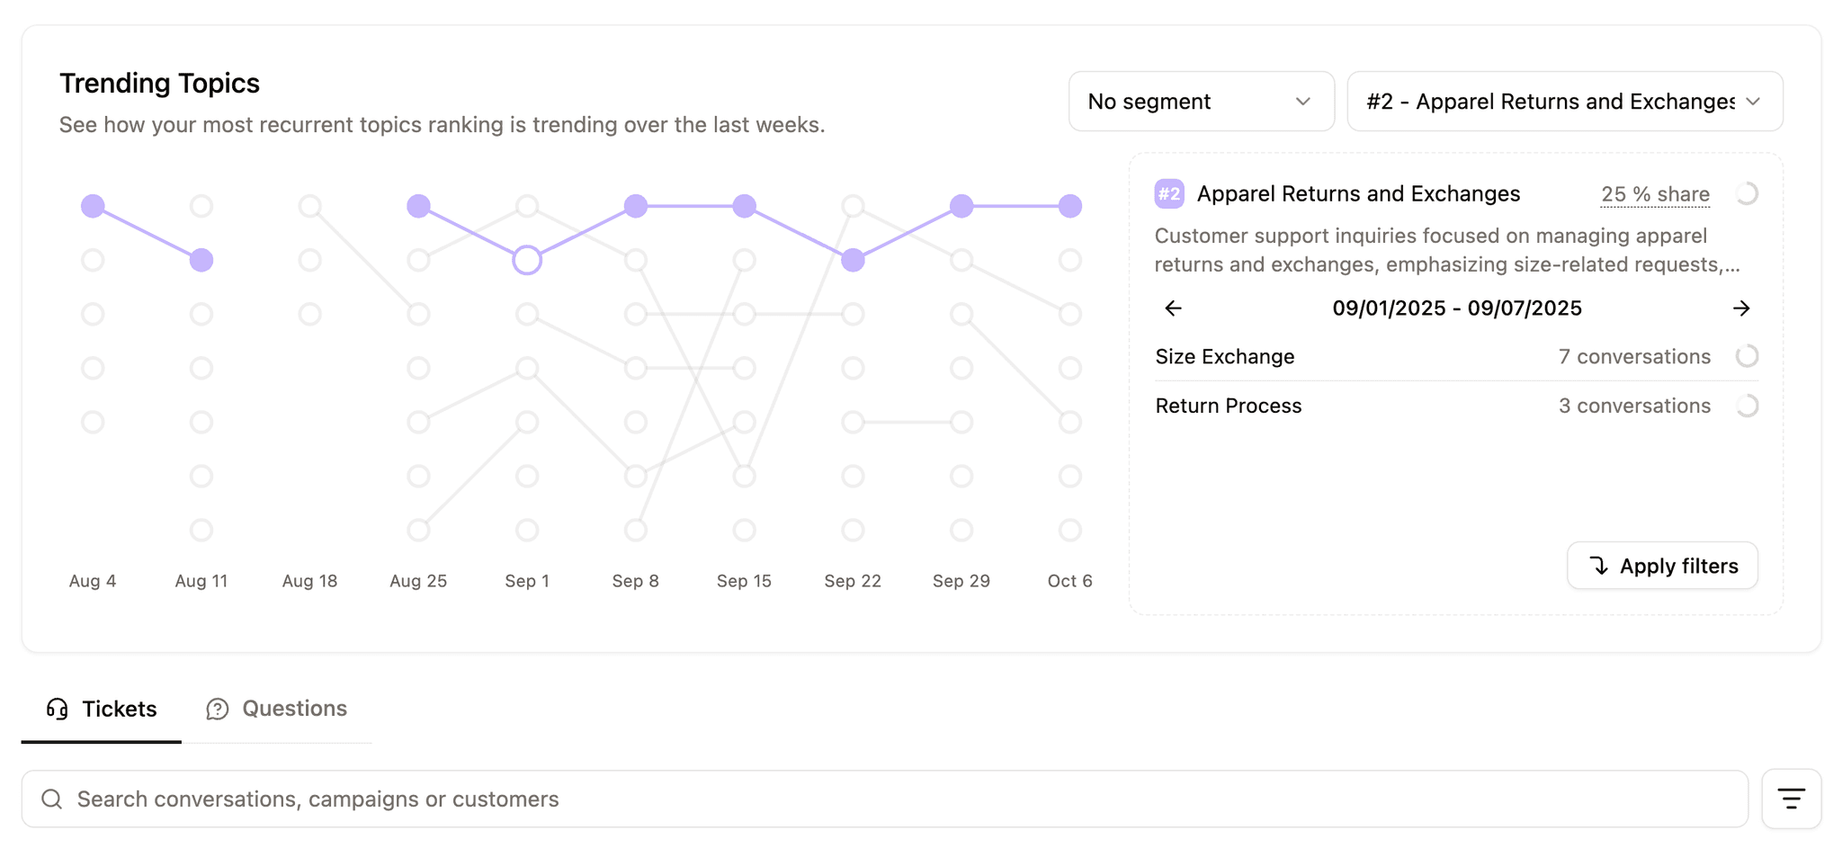Click the Apply filters button
This screenshot has width=1842, height=857.
1661,566
